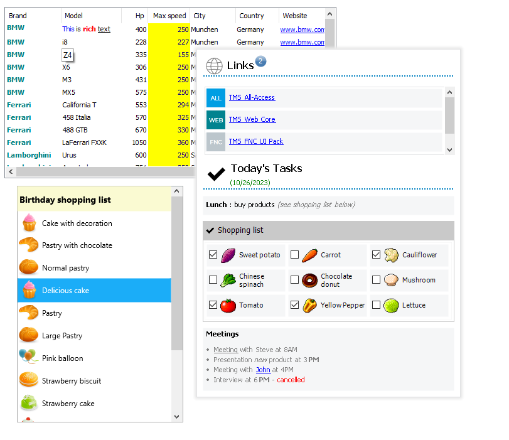Check the Mushroom checkbox
The width and height of the screenshot is (509, 440).
[376, 279]
